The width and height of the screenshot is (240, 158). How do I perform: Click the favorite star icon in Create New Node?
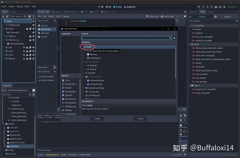[x=174, y=38]
